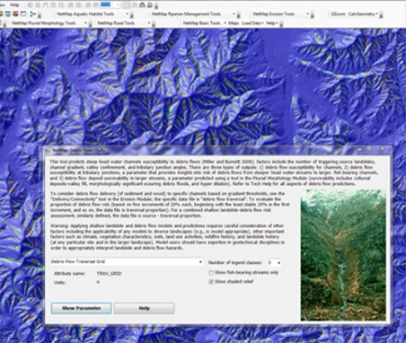Screen dimensions: 406x343
Task: Click the blue color box in the top toolbar
Action: pyautogui.click(x=105, y=4)
